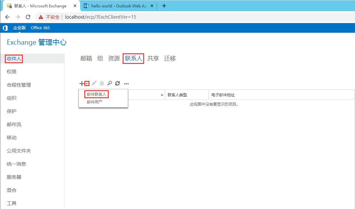Sort by the 电子邮件地址 column header
The height and width of the screenshot is (209, 355).
[223, 95]
